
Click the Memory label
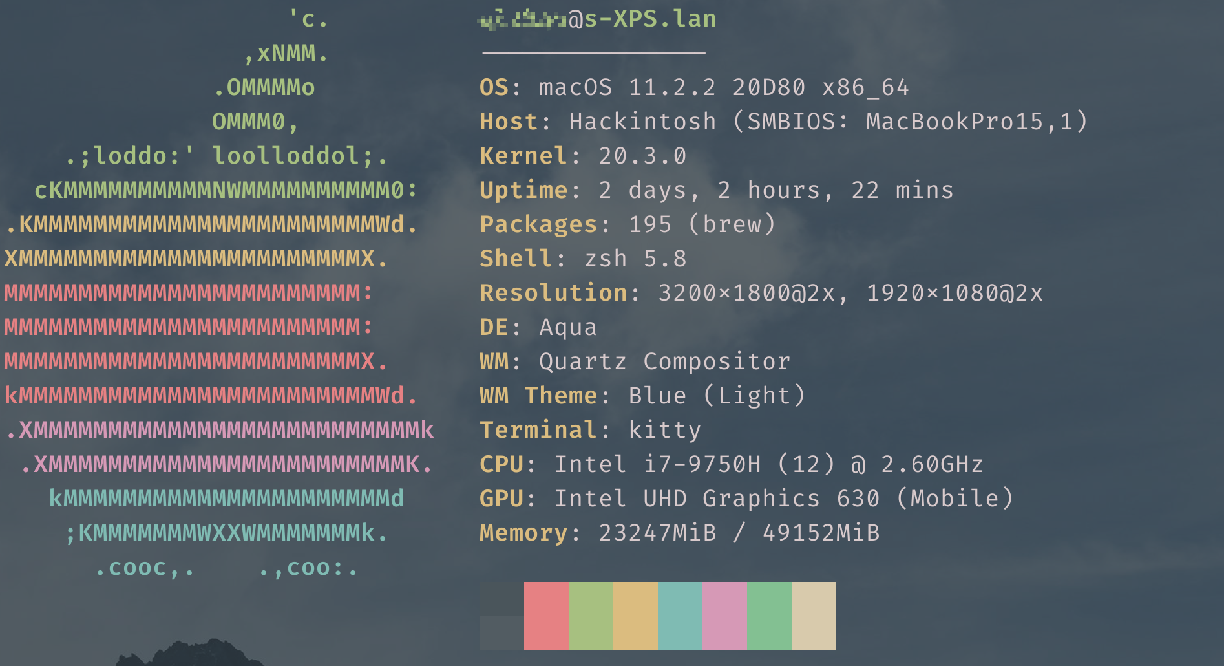524,533
